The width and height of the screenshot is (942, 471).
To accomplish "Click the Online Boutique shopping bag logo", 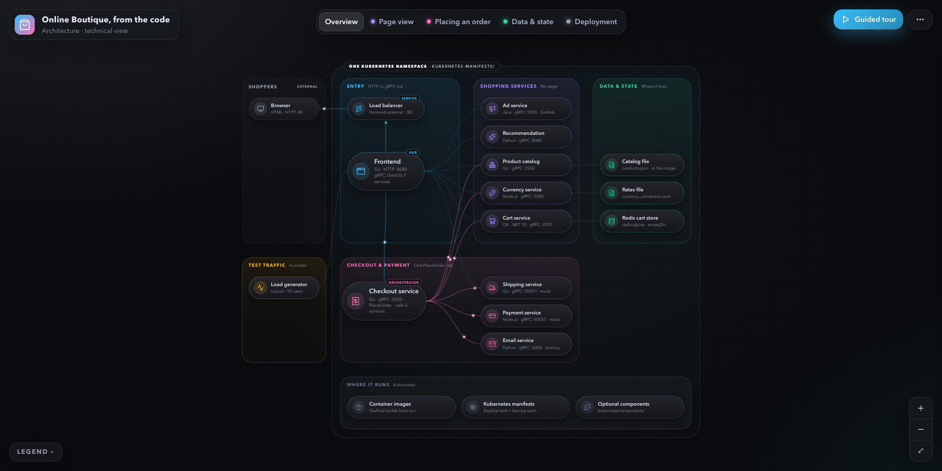I will click(x=25, y=25).
